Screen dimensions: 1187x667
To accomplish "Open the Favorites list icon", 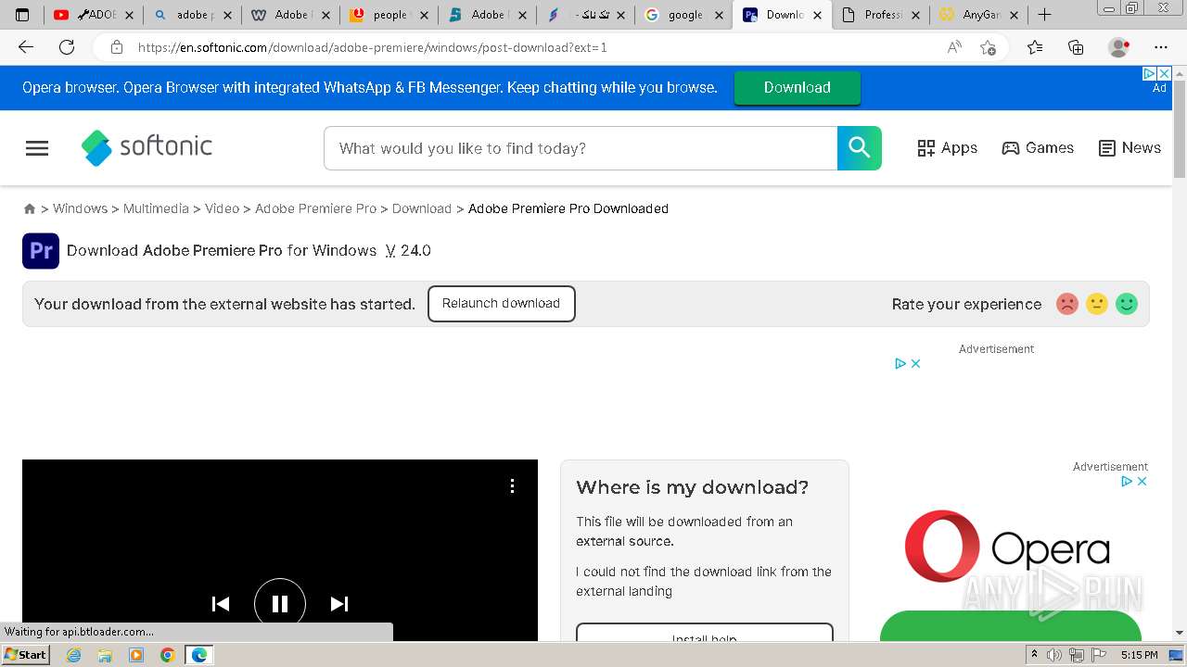I will 1035,47.
